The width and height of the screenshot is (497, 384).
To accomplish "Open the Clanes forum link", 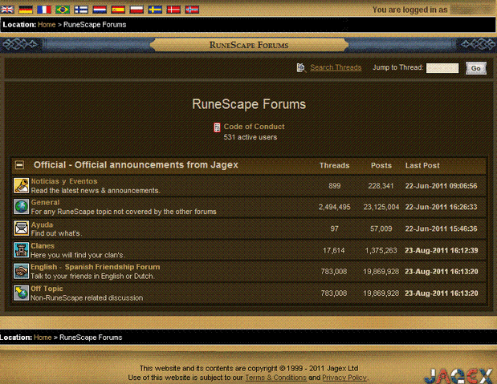I will point(43,246).
